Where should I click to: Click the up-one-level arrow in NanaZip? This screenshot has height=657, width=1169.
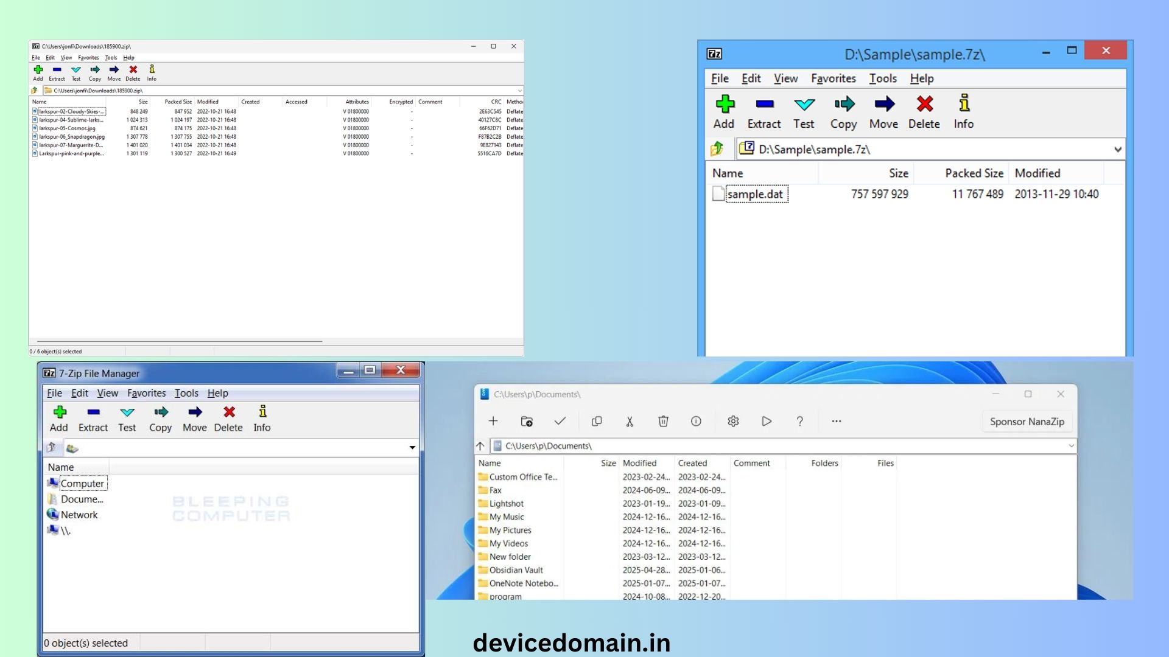click(x=479, y=445)
